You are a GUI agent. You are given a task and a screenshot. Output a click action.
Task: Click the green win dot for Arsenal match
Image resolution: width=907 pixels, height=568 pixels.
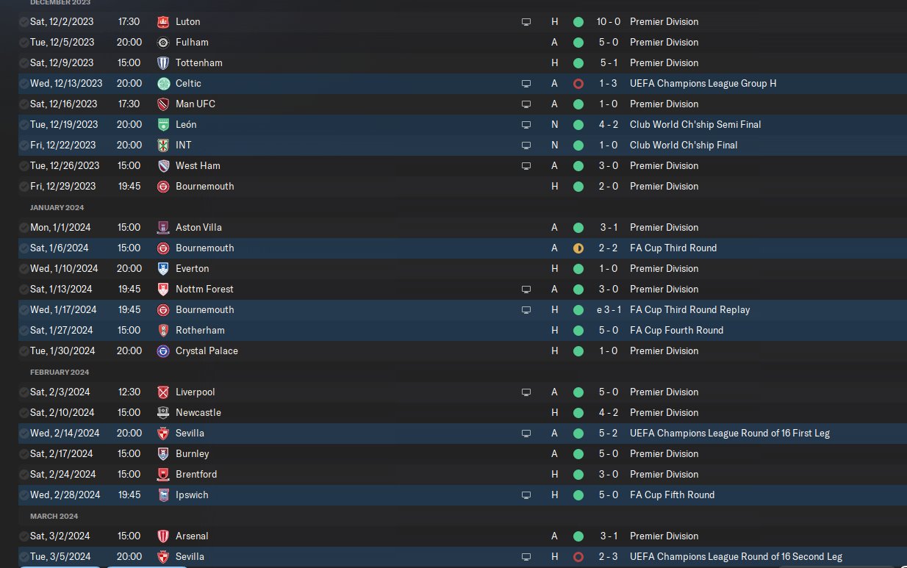click(x=578, y=536)
